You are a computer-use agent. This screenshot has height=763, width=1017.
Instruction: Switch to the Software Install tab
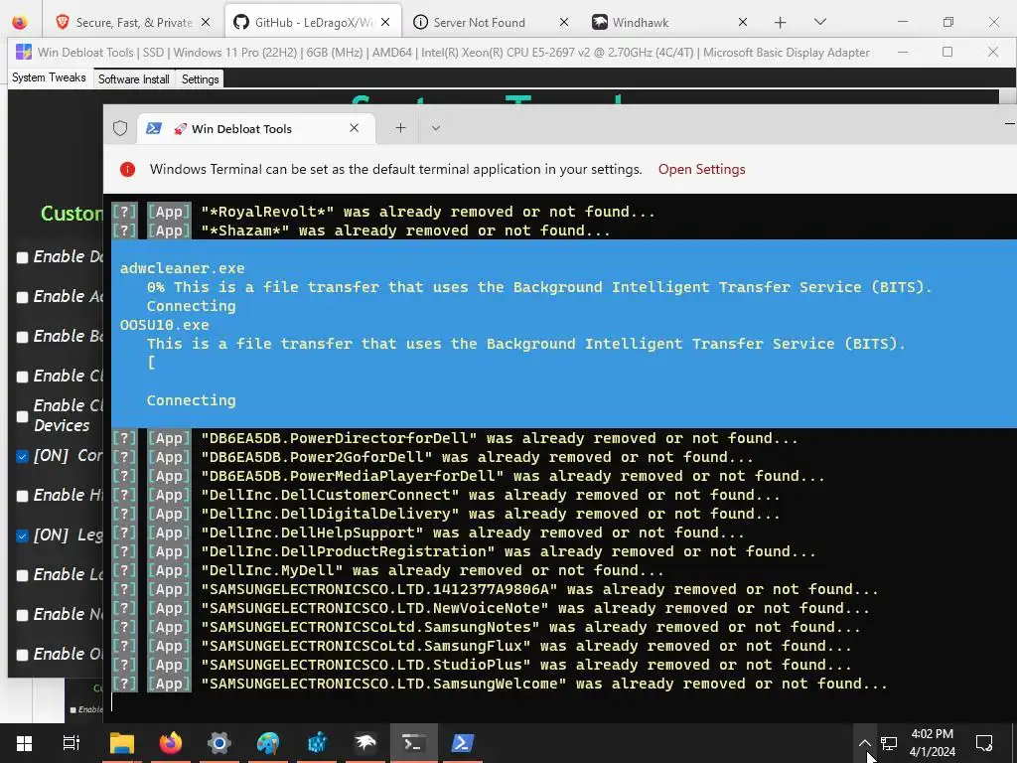tap(134, 79)
